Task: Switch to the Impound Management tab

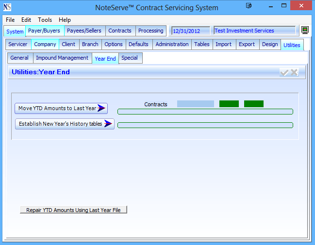Action: (62, 58)
